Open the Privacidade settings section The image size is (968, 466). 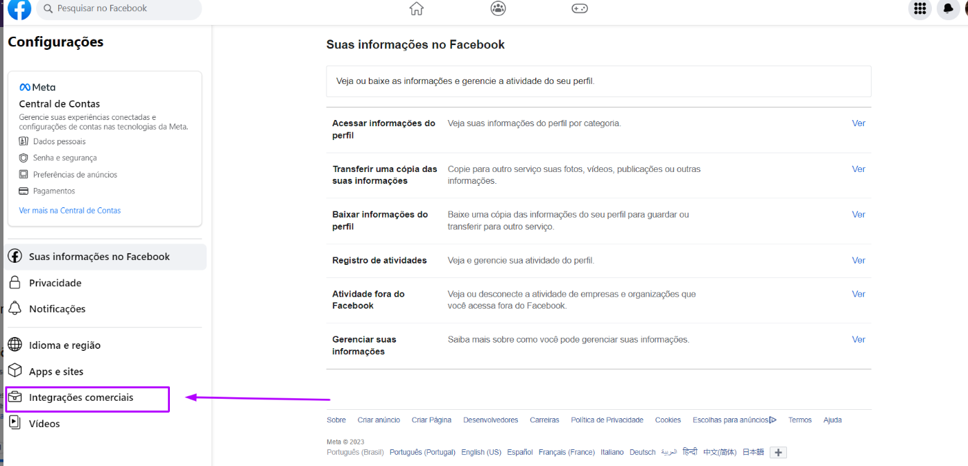pos(105,283)
